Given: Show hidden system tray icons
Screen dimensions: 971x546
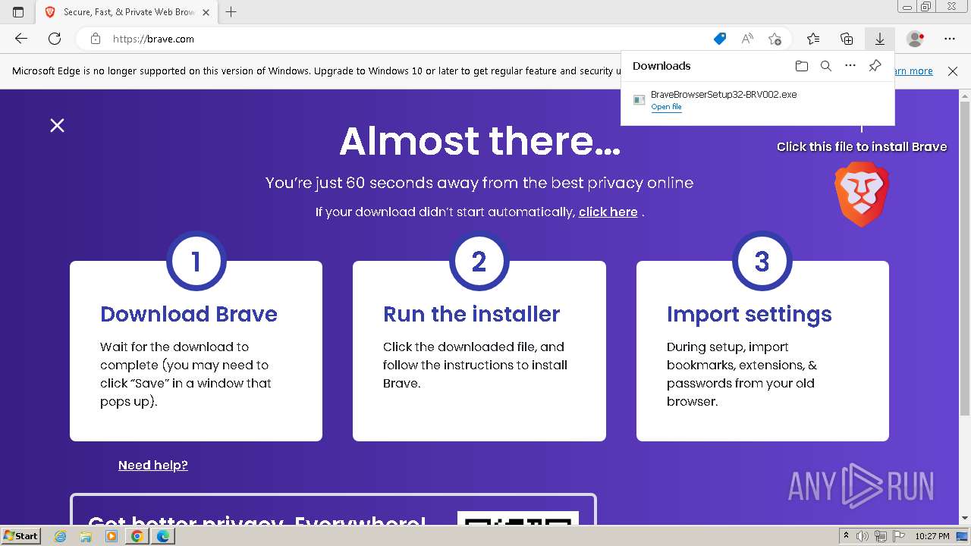Looking at the screenshot, I should coord(846,536).
